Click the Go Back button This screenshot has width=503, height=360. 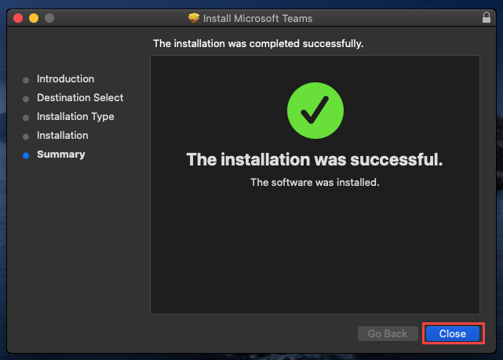388,333
